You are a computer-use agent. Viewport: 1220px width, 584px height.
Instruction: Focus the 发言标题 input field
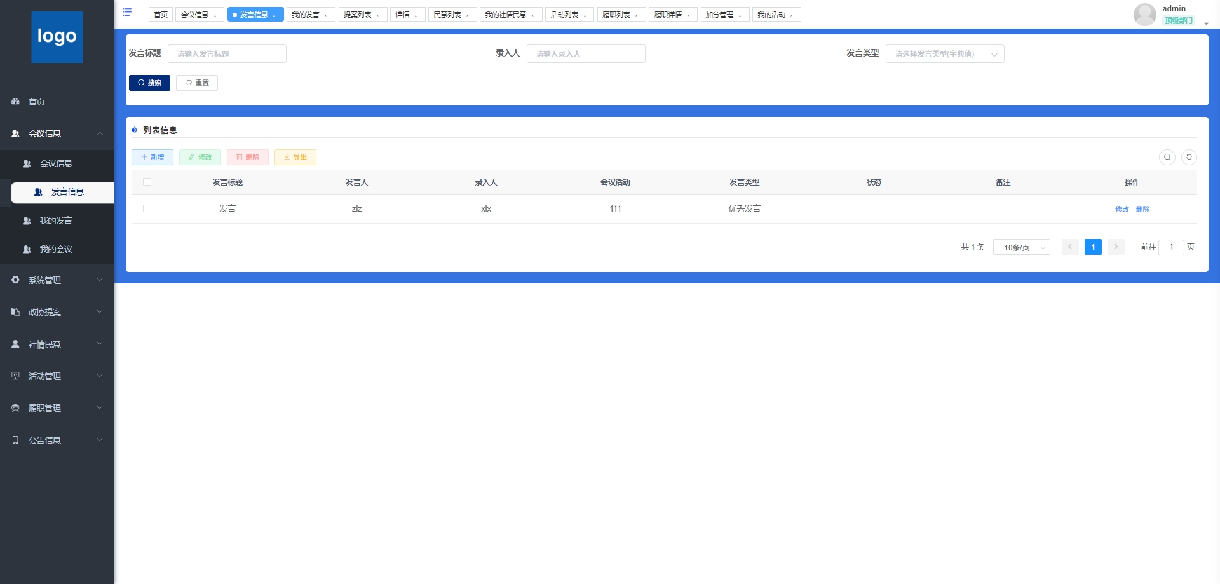click(x=227, y=54)
